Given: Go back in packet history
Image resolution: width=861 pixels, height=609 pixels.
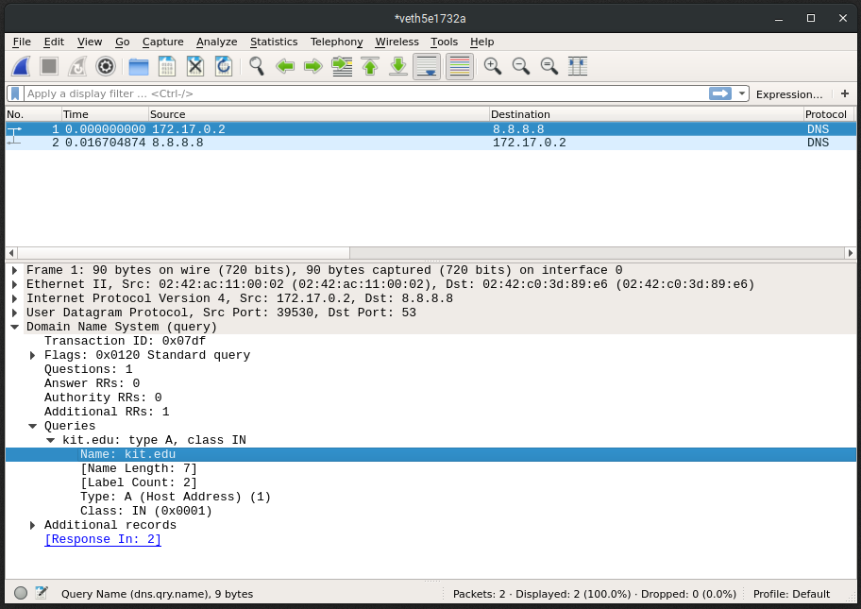Looking at the screenshot, I should [x=285, y=66].
